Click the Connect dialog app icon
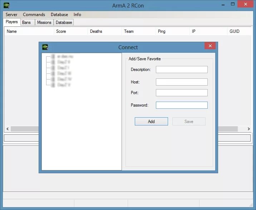The width and height of the screenshot is (256, 210). (45, 47)
